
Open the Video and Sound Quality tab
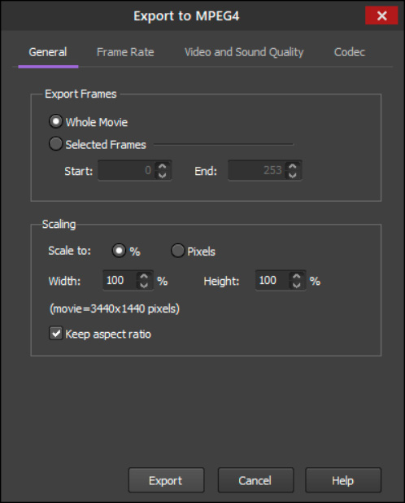click(x=244, y=52)
